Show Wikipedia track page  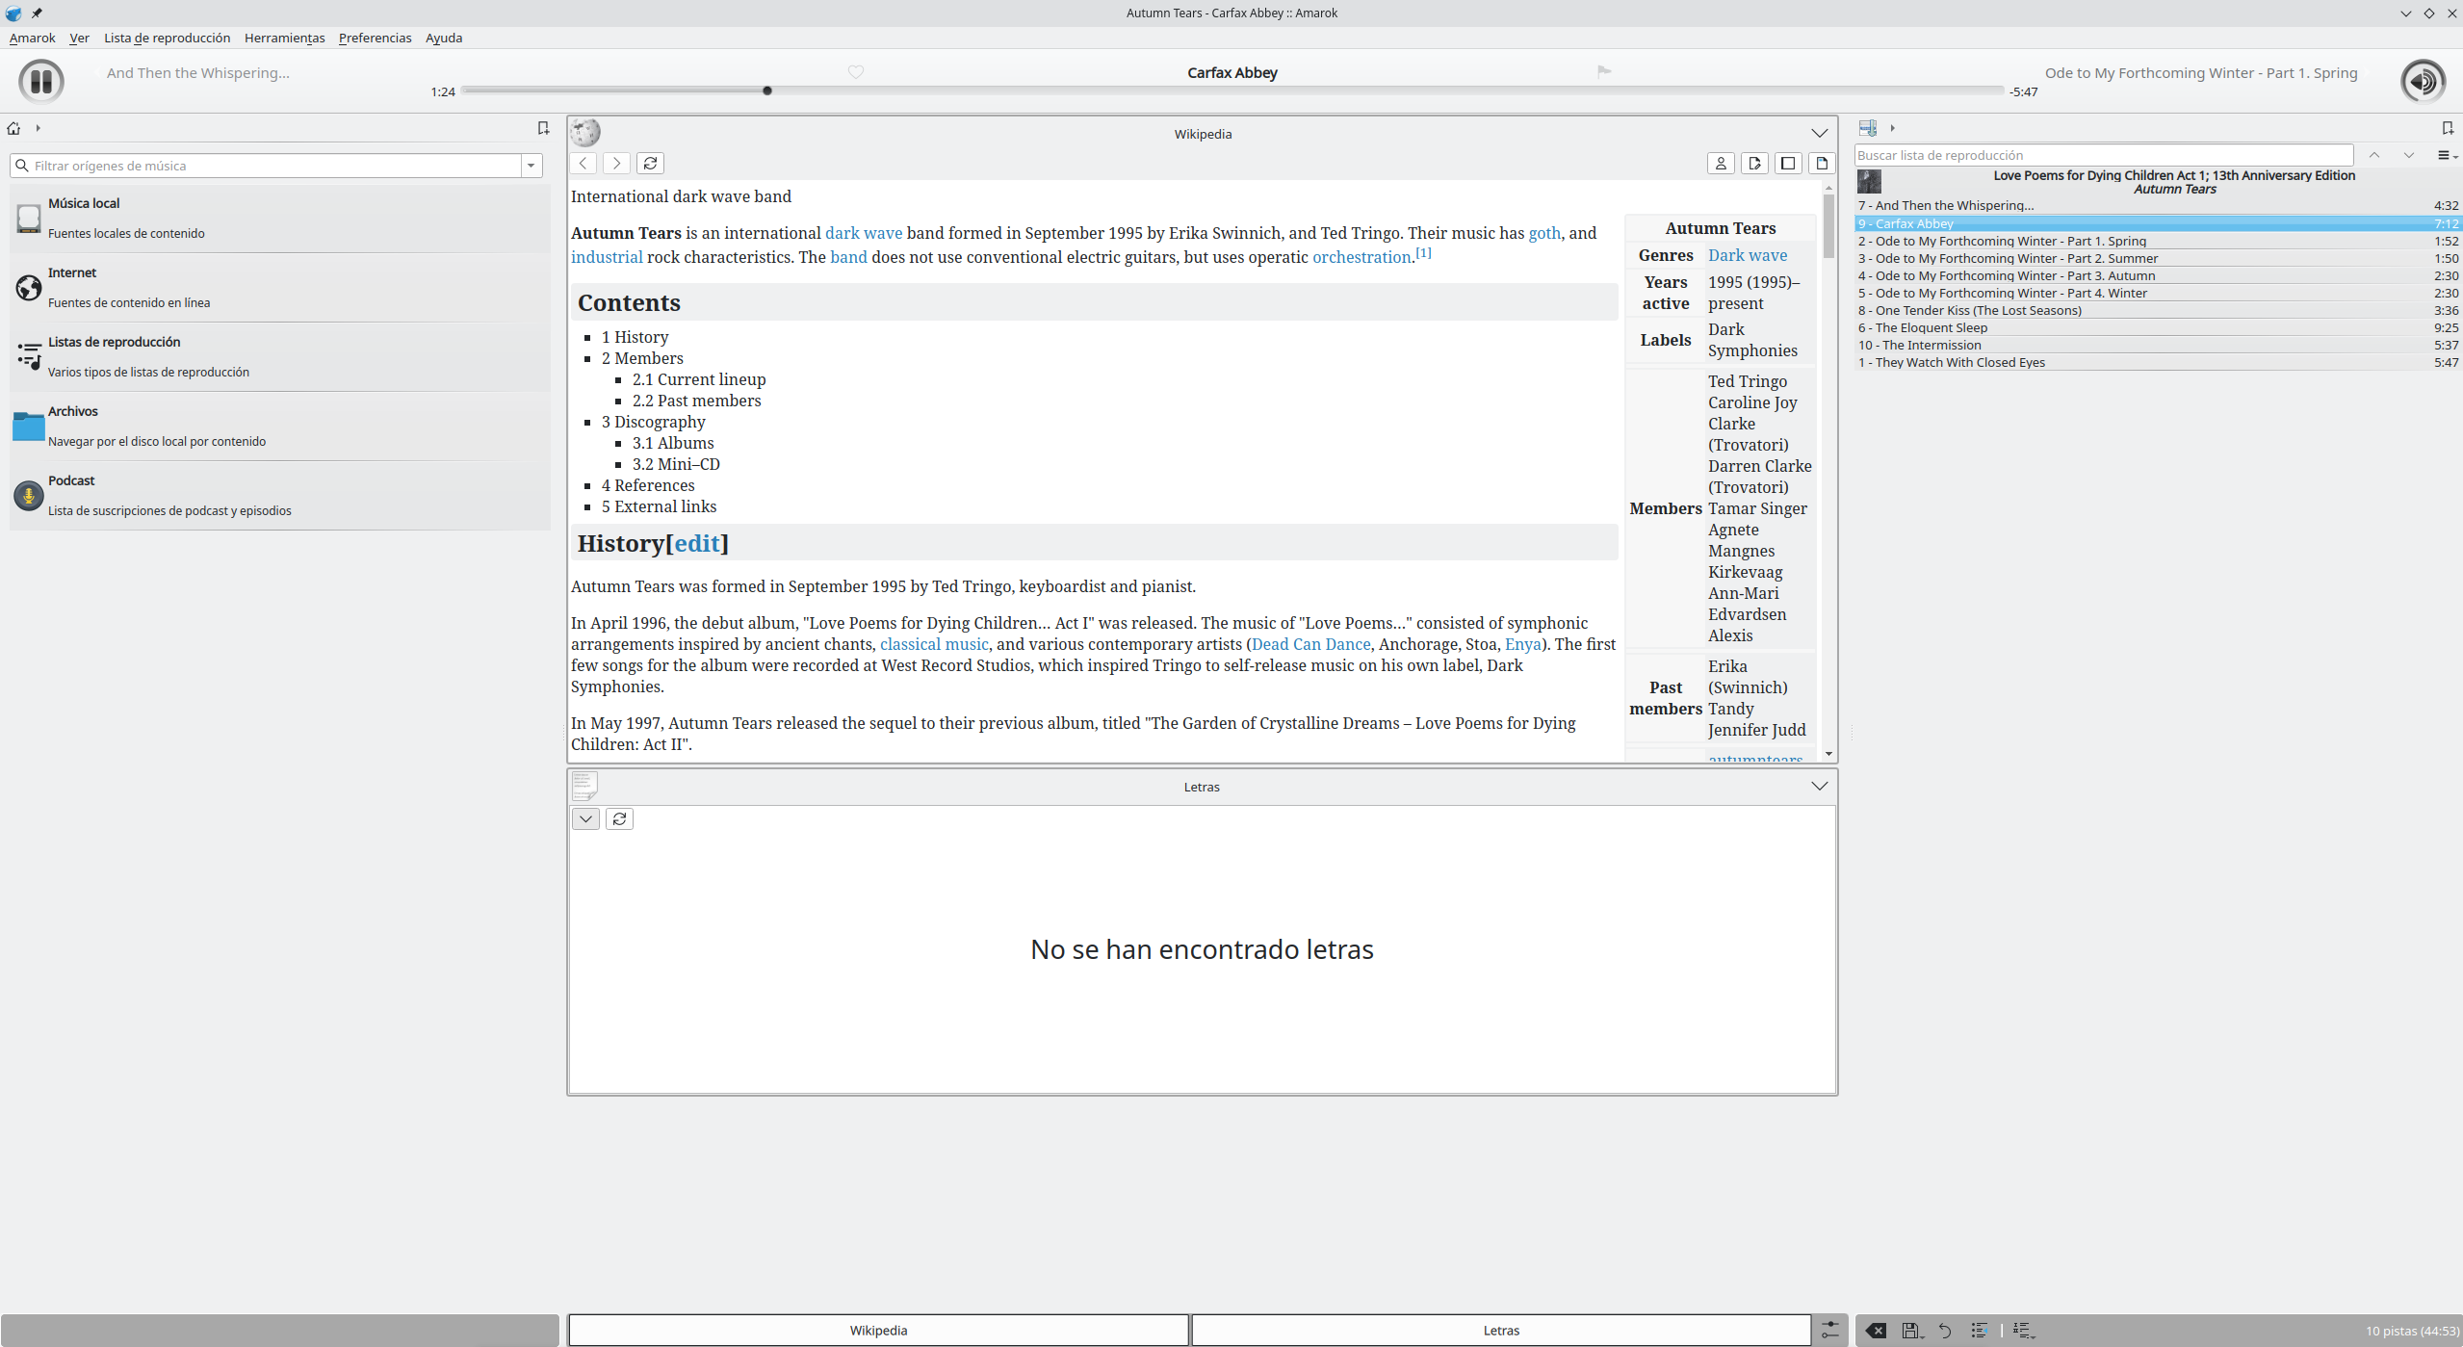[x=1822, y=164]
